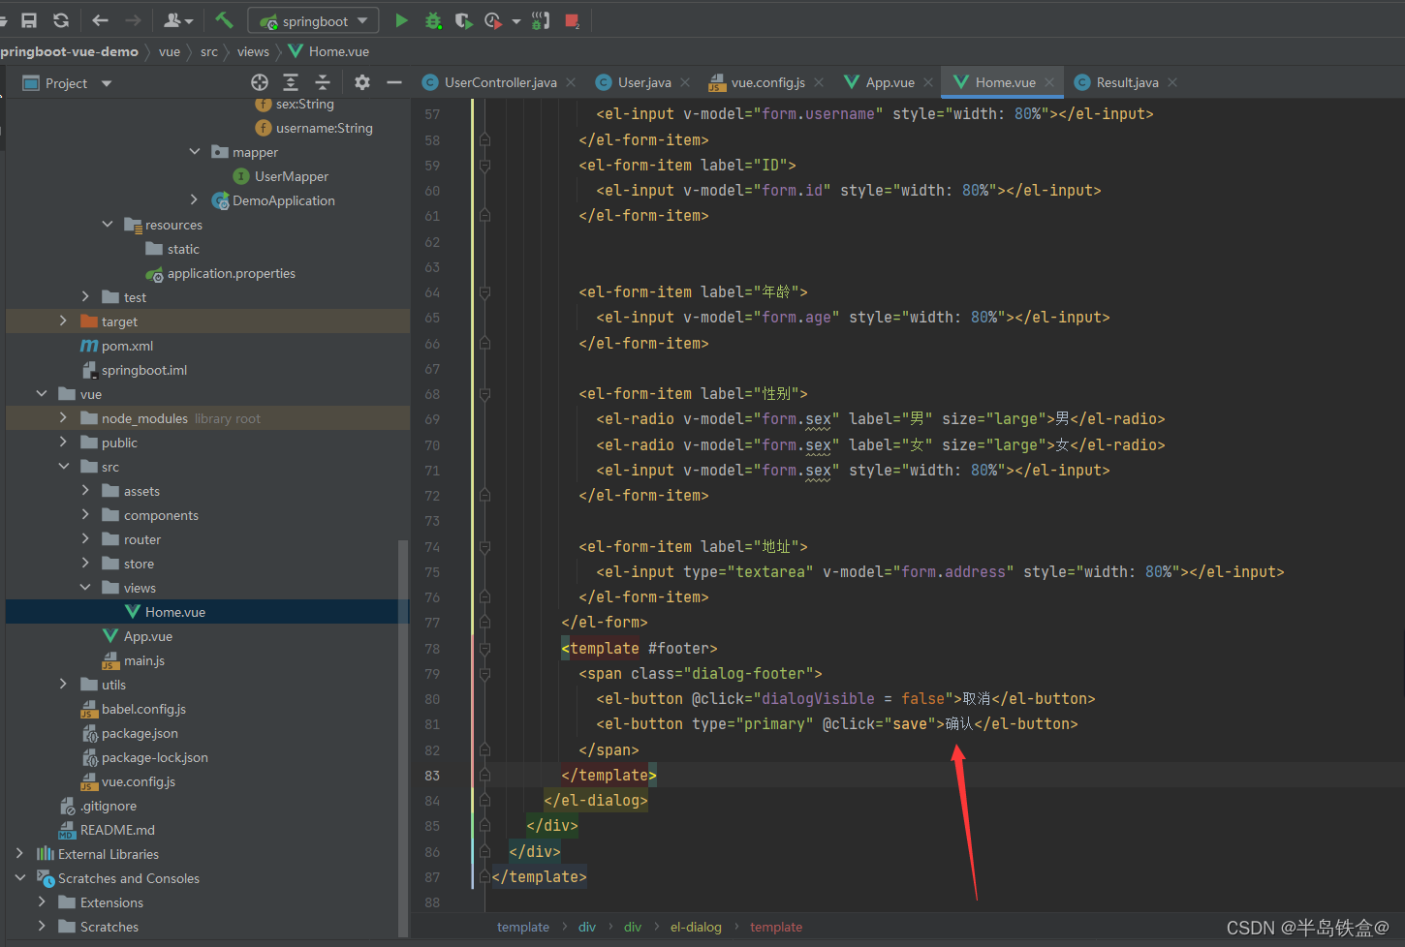The height and width of the screenshot is (947, 1405).
Task: Expand External Libraries node
Action: click(19, 854)
